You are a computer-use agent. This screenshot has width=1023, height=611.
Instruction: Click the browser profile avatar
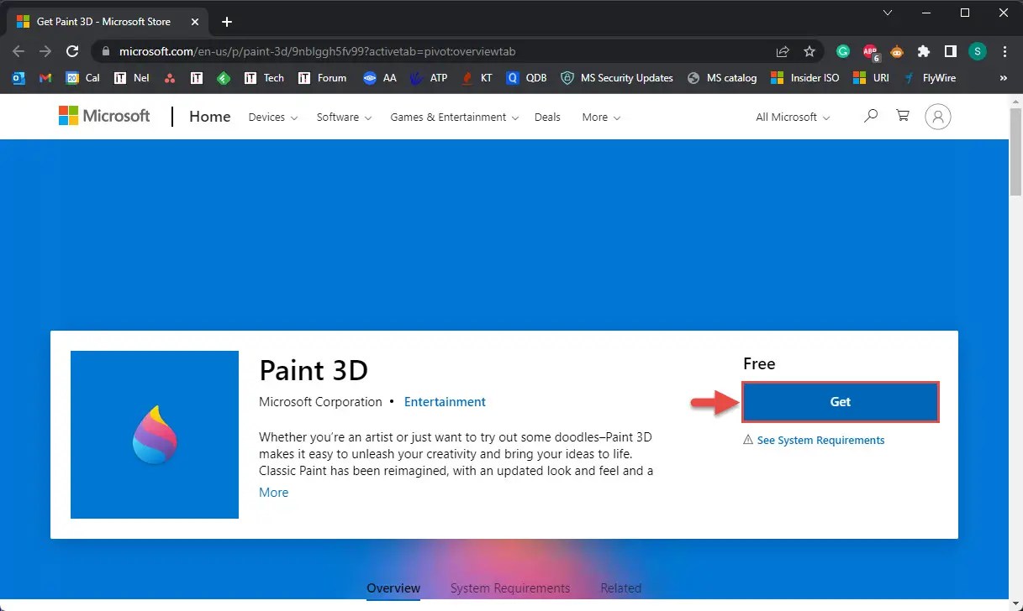point(977,50)
